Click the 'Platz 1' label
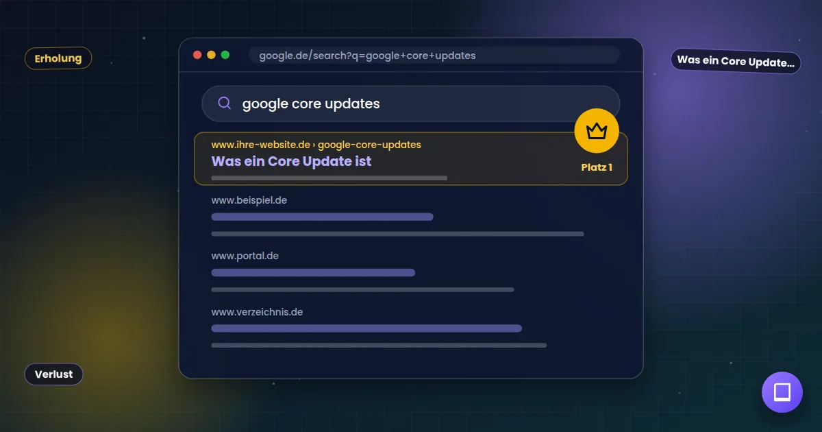 point(597,167)
